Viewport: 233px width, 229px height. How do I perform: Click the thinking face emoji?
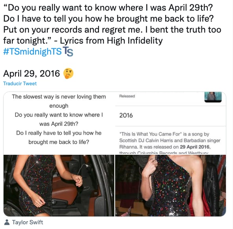point(68,73)
